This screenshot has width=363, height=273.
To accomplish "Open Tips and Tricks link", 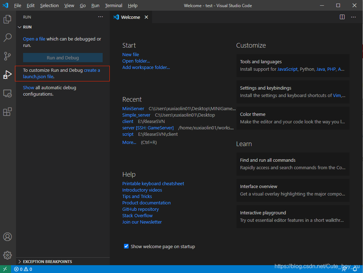I will [137, 196].
